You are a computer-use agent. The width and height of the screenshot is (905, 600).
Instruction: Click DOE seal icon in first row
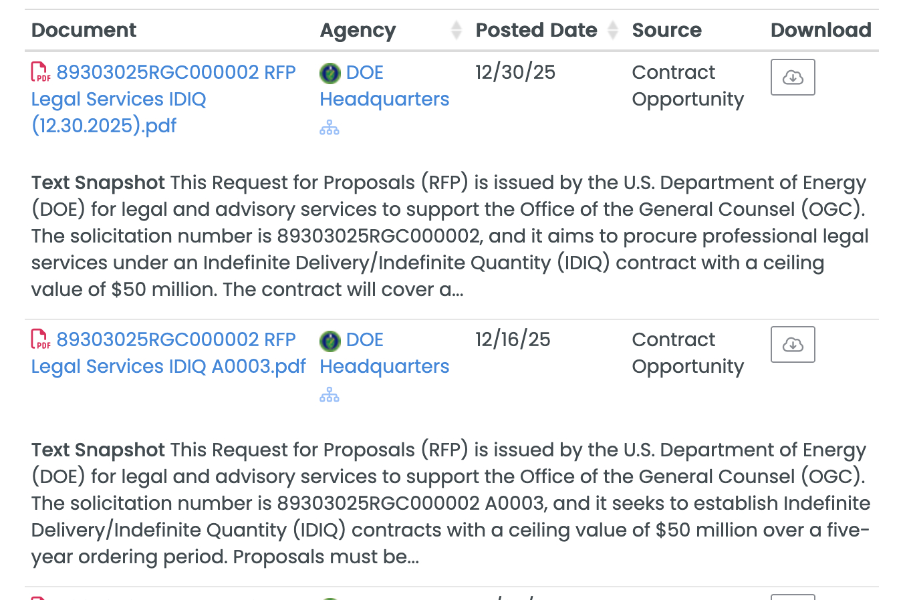coord(330,73)
